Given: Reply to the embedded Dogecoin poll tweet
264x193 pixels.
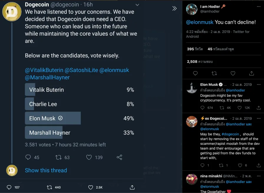Looking at the screenshot, I should click(x=28, y=157).
